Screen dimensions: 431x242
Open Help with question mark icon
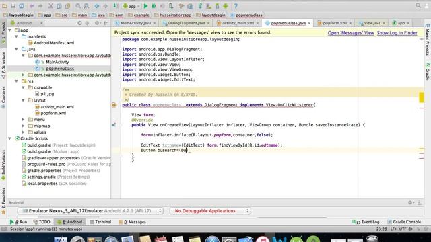tap(236, 6)
